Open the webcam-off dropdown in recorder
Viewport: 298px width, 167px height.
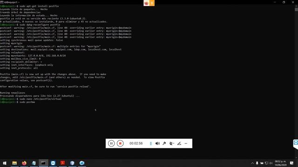click(172, 143)
